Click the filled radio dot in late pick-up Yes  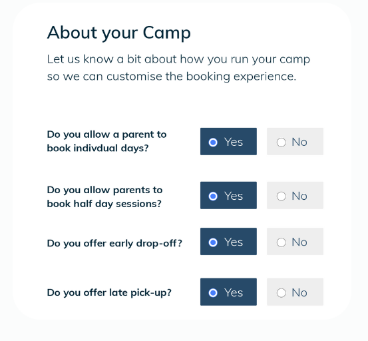213,293
